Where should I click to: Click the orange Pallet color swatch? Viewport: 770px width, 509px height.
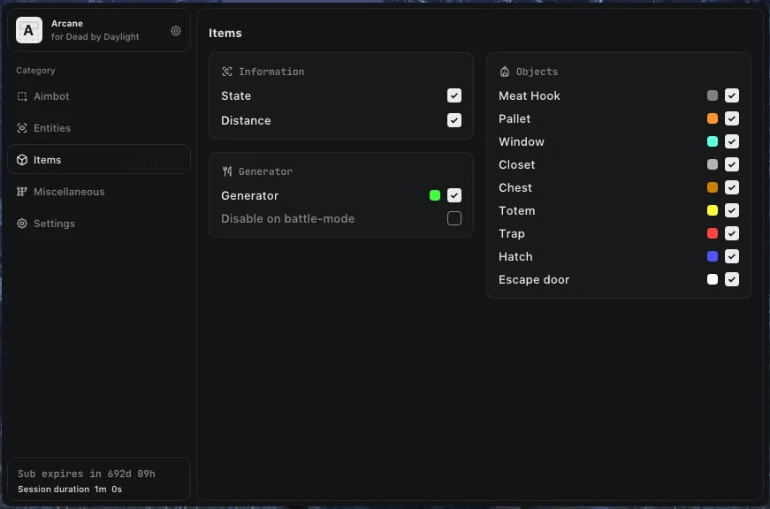713,118
